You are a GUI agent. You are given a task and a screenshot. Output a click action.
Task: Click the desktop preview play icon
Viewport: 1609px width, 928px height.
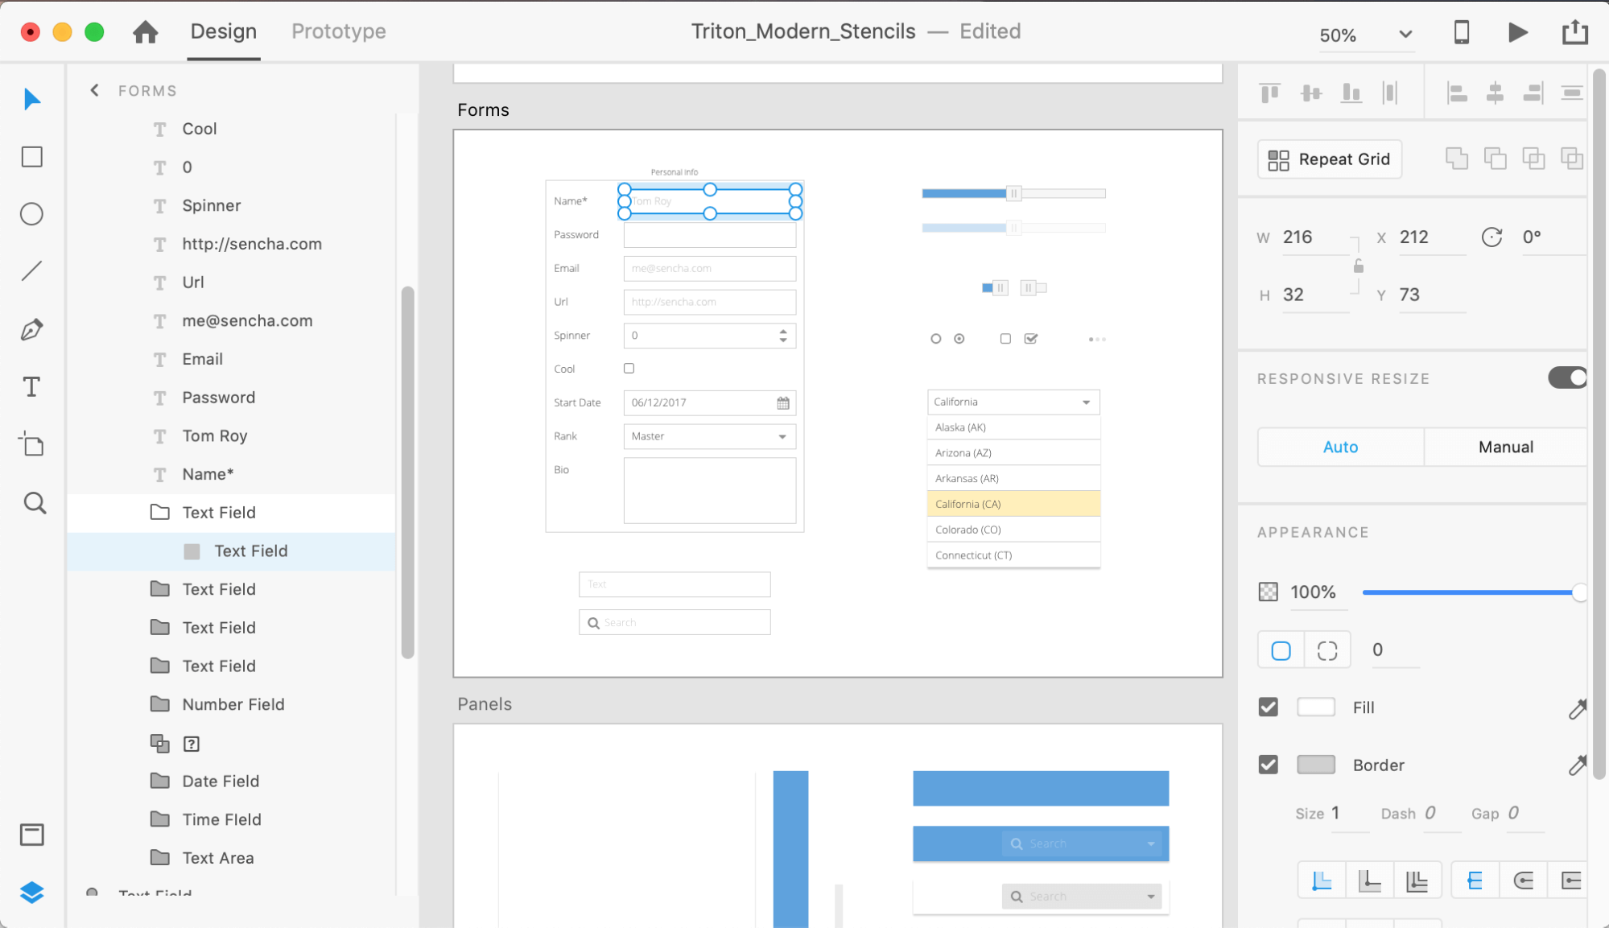click(x=1517, y=32)
